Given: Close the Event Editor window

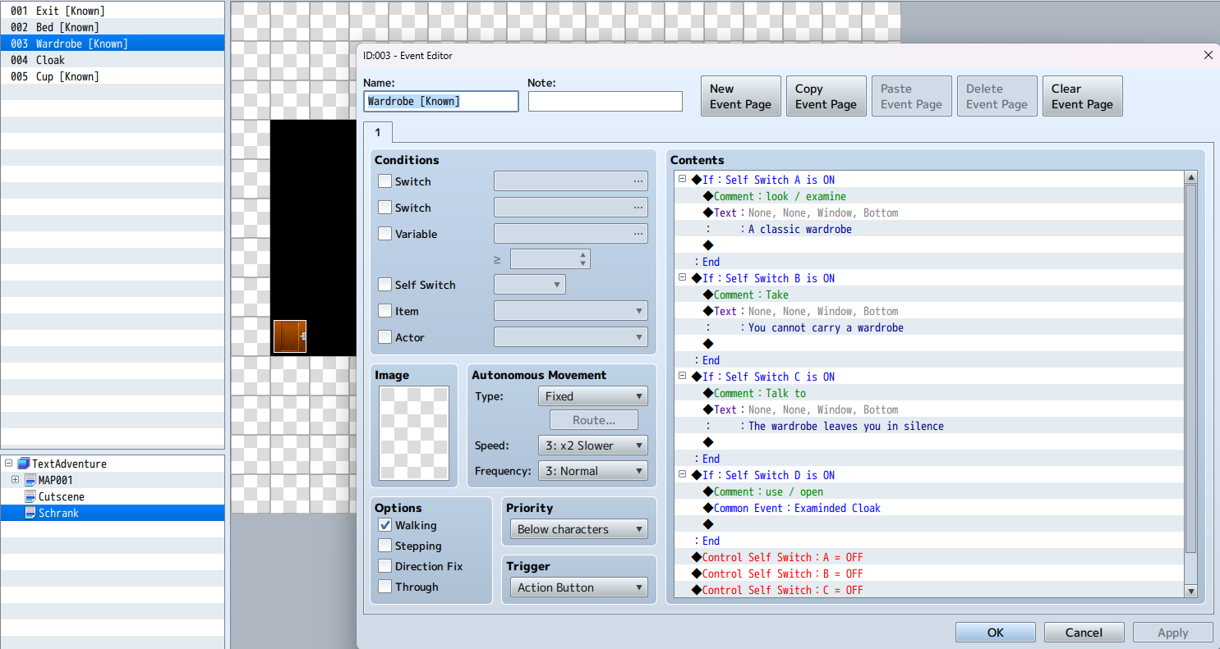Looking at the screenshot, I should (x=1208, y=55).
